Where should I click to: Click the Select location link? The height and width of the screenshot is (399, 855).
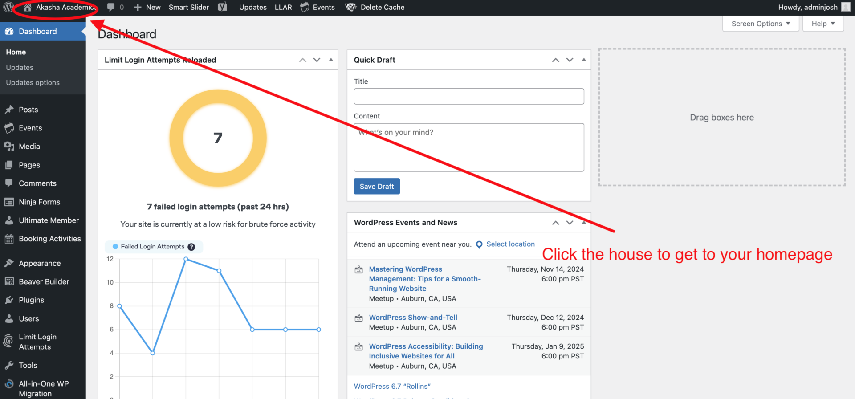tap(510, 244)
